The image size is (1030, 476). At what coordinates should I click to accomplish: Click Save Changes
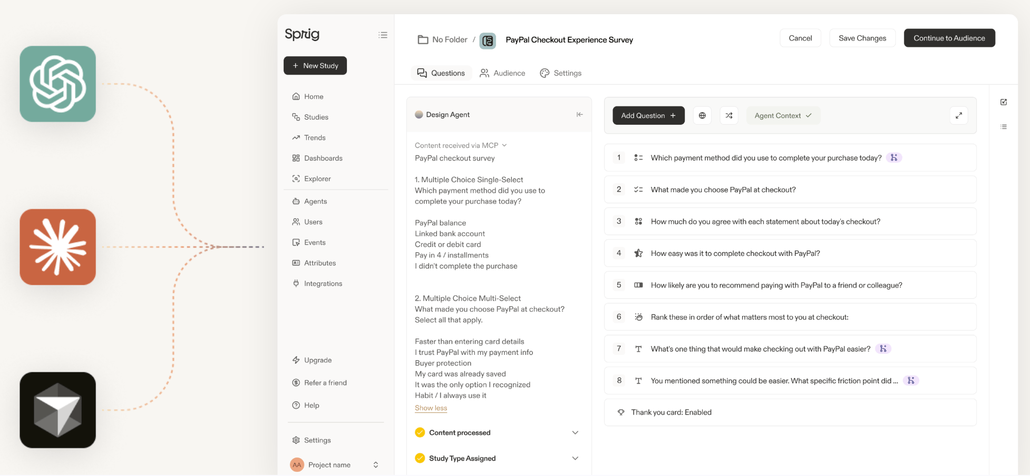862,38
